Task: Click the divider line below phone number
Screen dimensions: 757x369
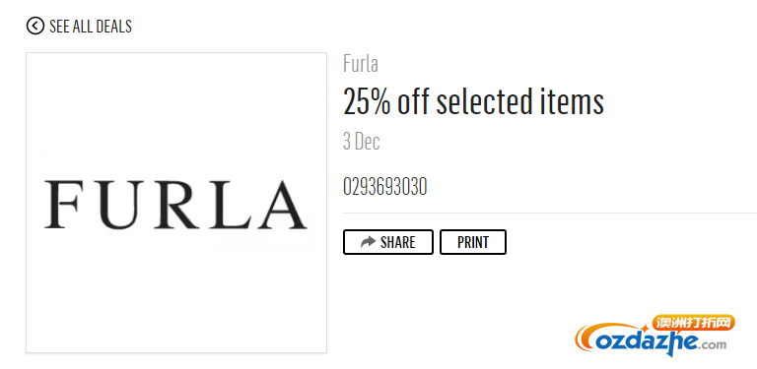Action: [x=550, y=213]
